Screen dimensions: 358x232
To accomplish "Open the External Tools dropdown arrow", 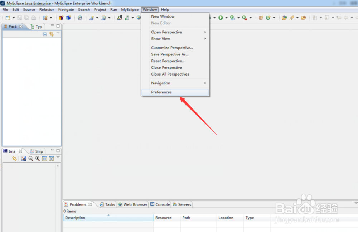I will (x=251, y=18).
